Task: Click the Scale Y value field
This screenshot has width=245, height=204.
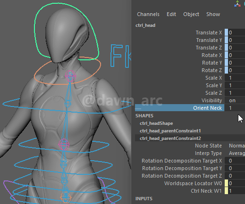Action: [235, 85]
